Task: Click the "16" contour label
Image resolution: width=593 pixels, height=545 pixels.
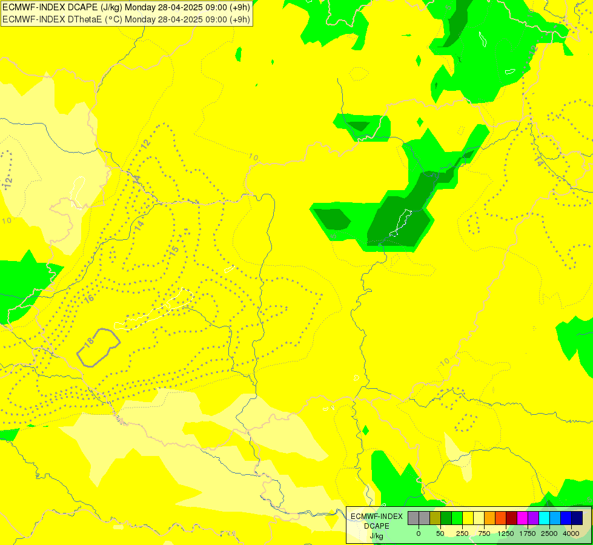Action: [x=89, y=299]
